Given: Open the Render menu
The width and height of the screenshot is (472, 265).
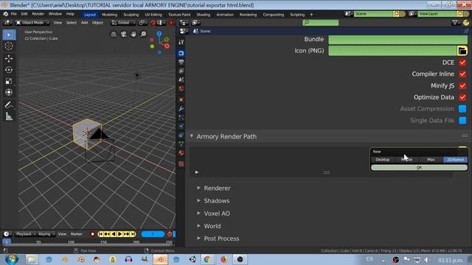Looking at the screenshot, I should (38, 14).
